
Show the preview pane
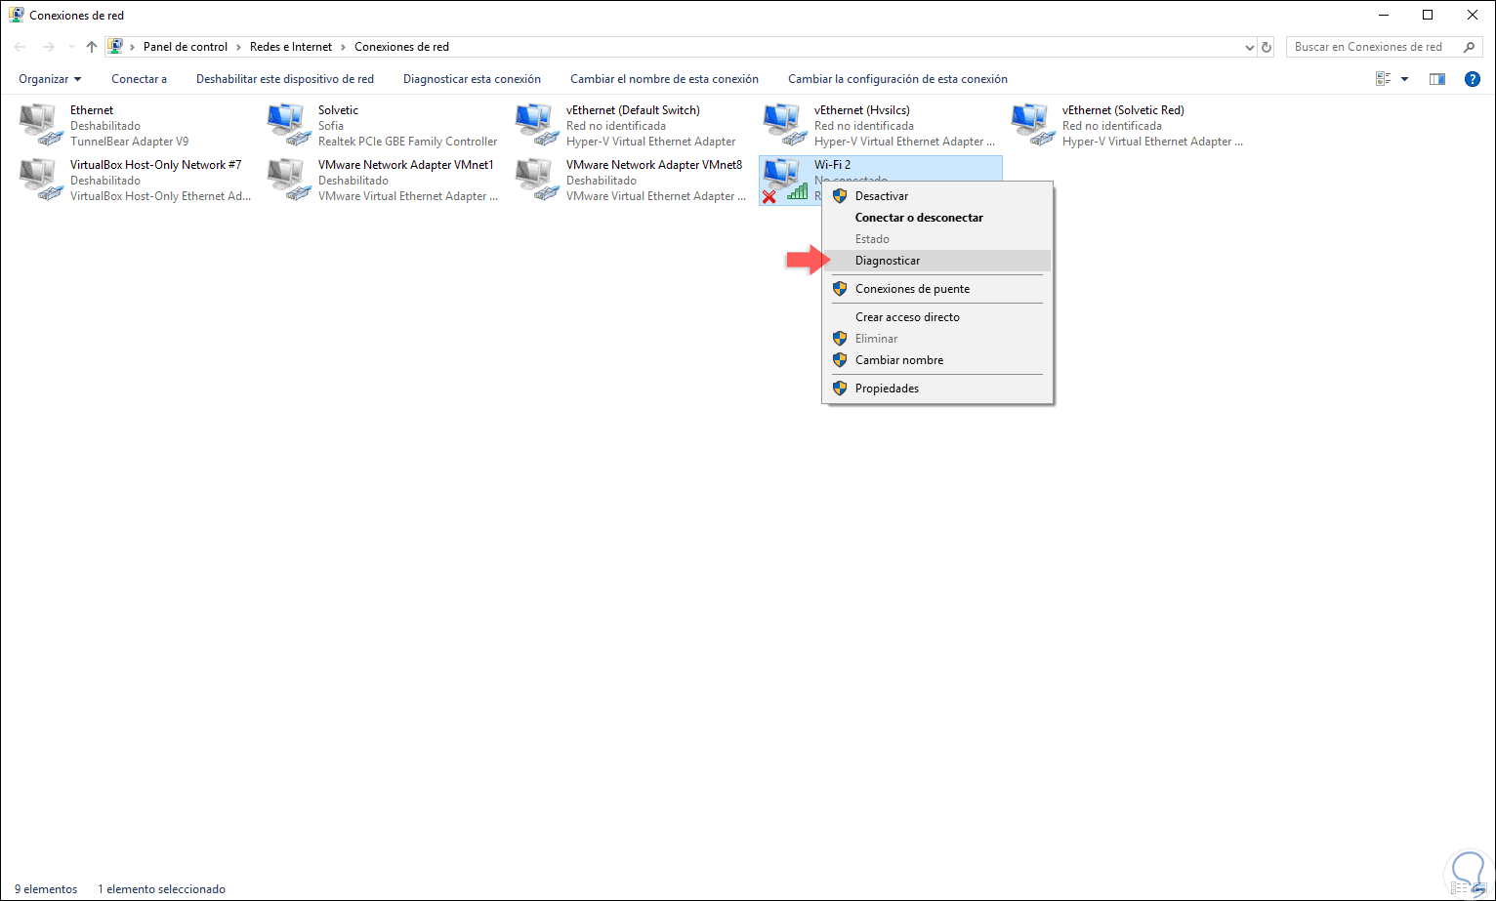[1437, 79]
